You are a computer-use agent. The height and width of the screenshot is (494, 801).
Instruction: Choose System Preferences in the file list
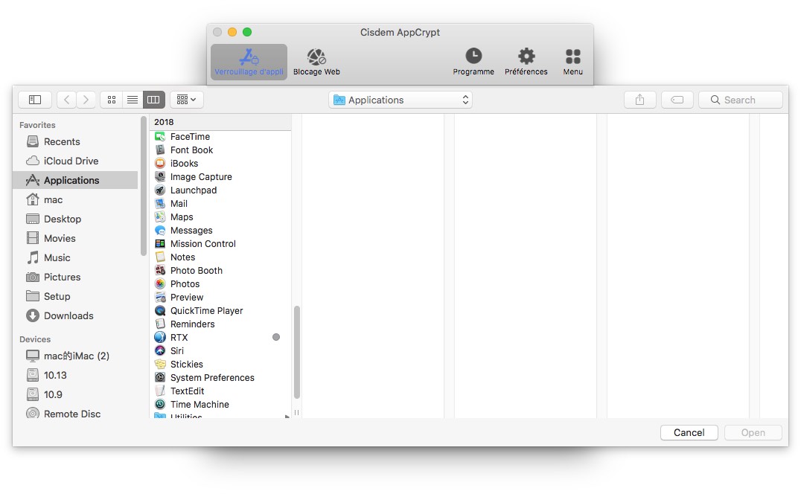pos(211,378)
